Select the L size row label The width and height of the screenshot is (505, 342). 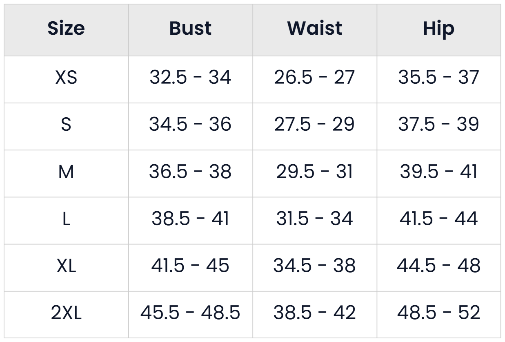[x=66, y=219]
